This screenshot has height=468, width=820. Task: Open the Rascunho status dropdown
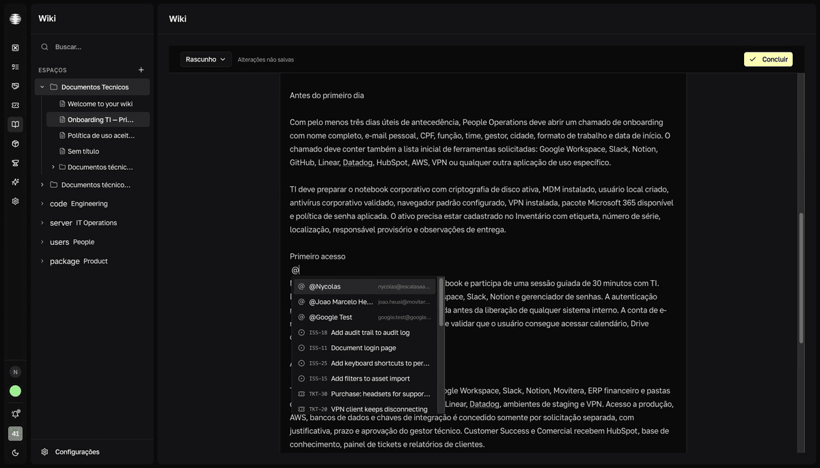pyautogui.click(x=206, y=59)
